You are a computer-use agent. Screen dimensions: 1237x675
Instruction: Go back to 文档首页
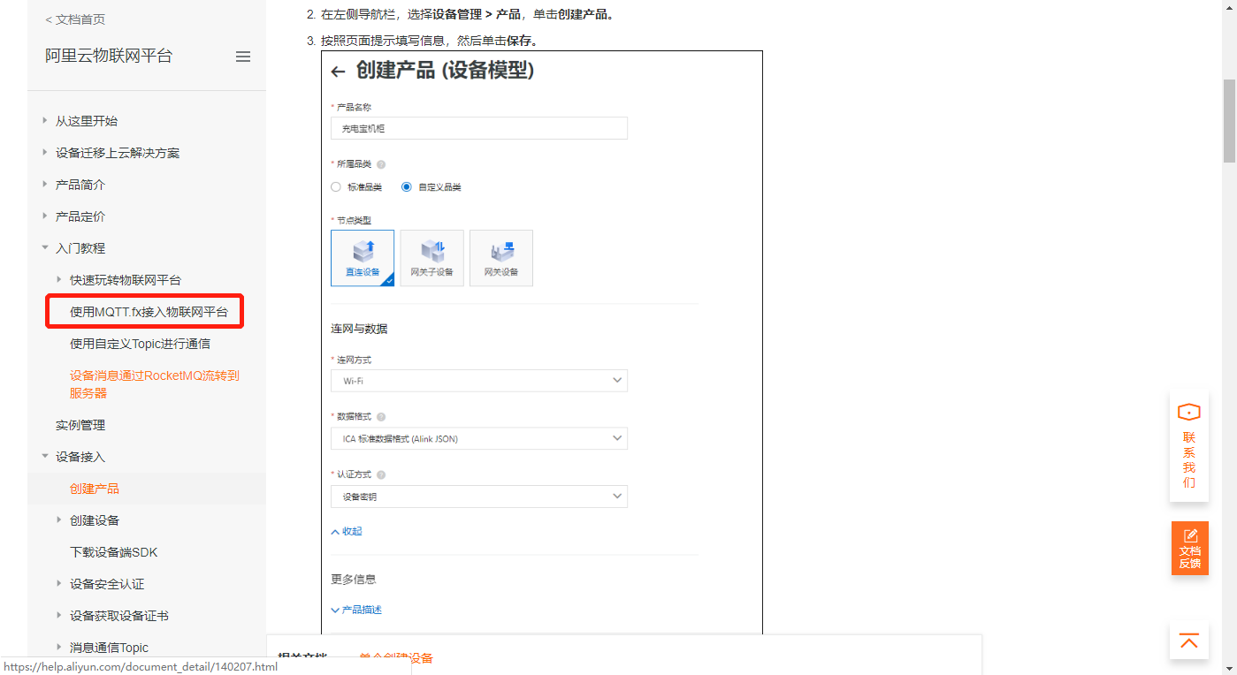pyautogui.click(x=75, y=19)
